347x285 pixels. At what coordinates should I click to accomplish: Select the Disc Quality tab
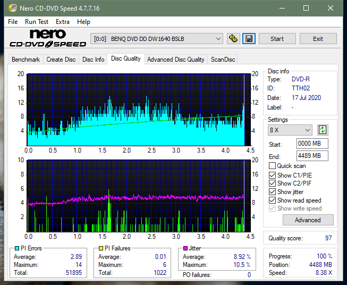pyautogui.click(x=126, y=58)
